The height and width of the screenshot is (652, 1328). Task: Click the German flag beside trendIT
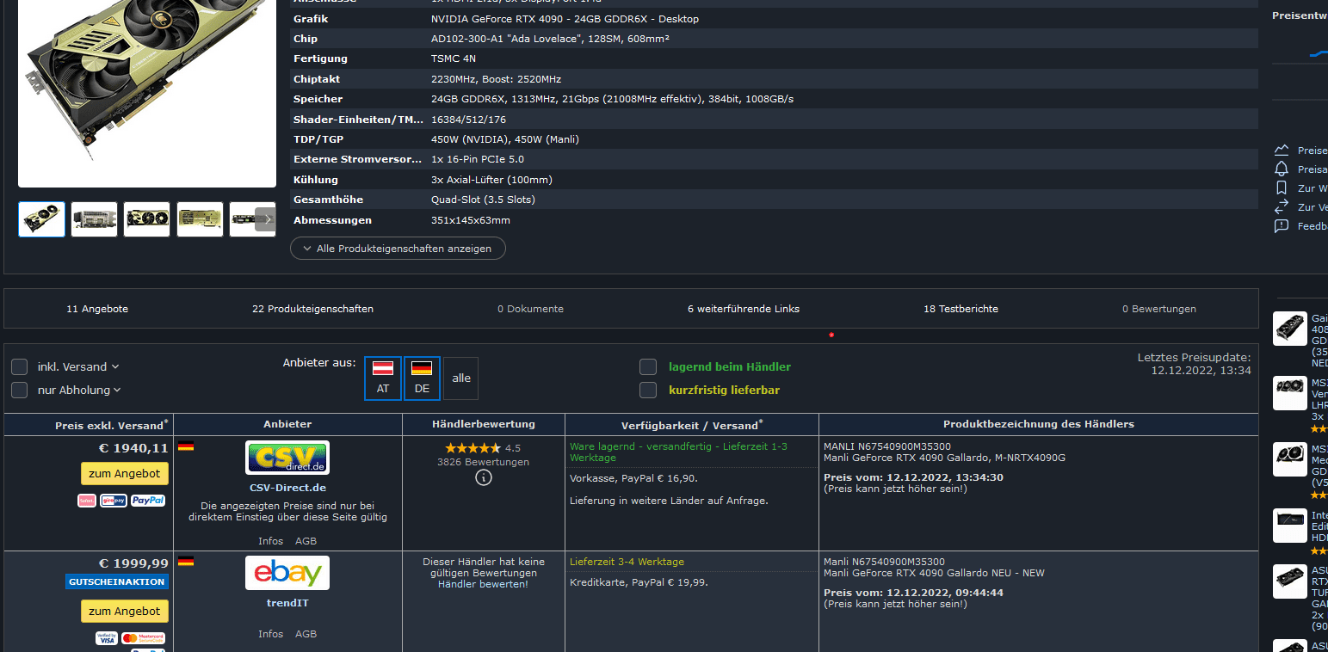pyautogui.click(x=186, y=562)
